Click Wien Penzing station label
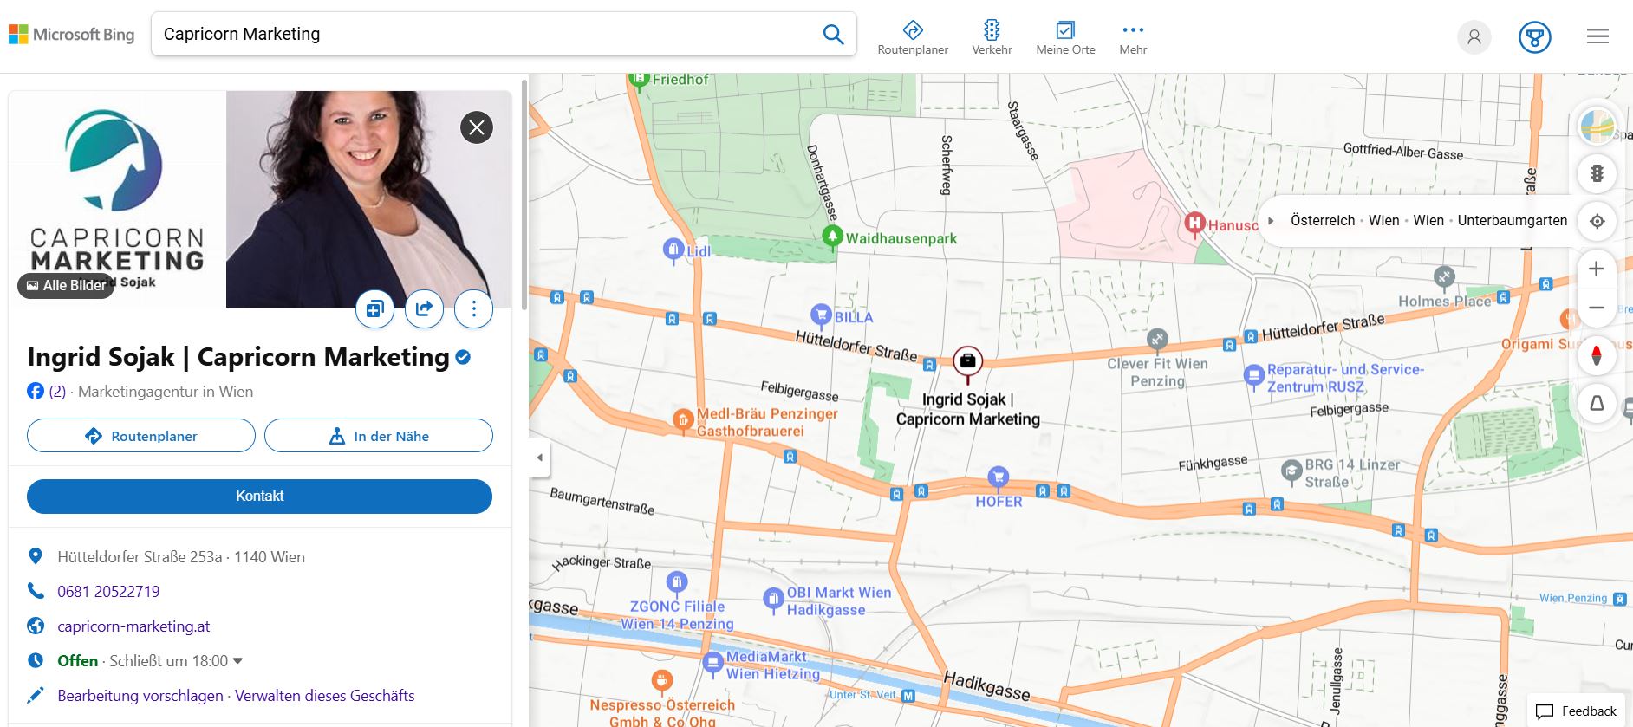Viewport: 1633px width, 727px height. tap(1573, 598)
